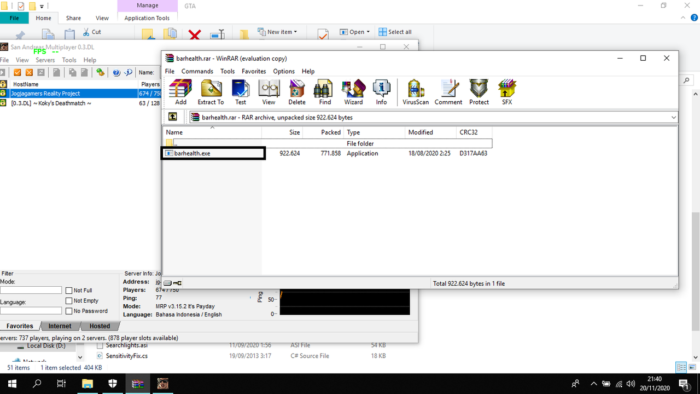The height and width of the screenshot is (394, 700).
Task: Click the orange X icon in SA-MP toolbar
Action: coord(29,72)
